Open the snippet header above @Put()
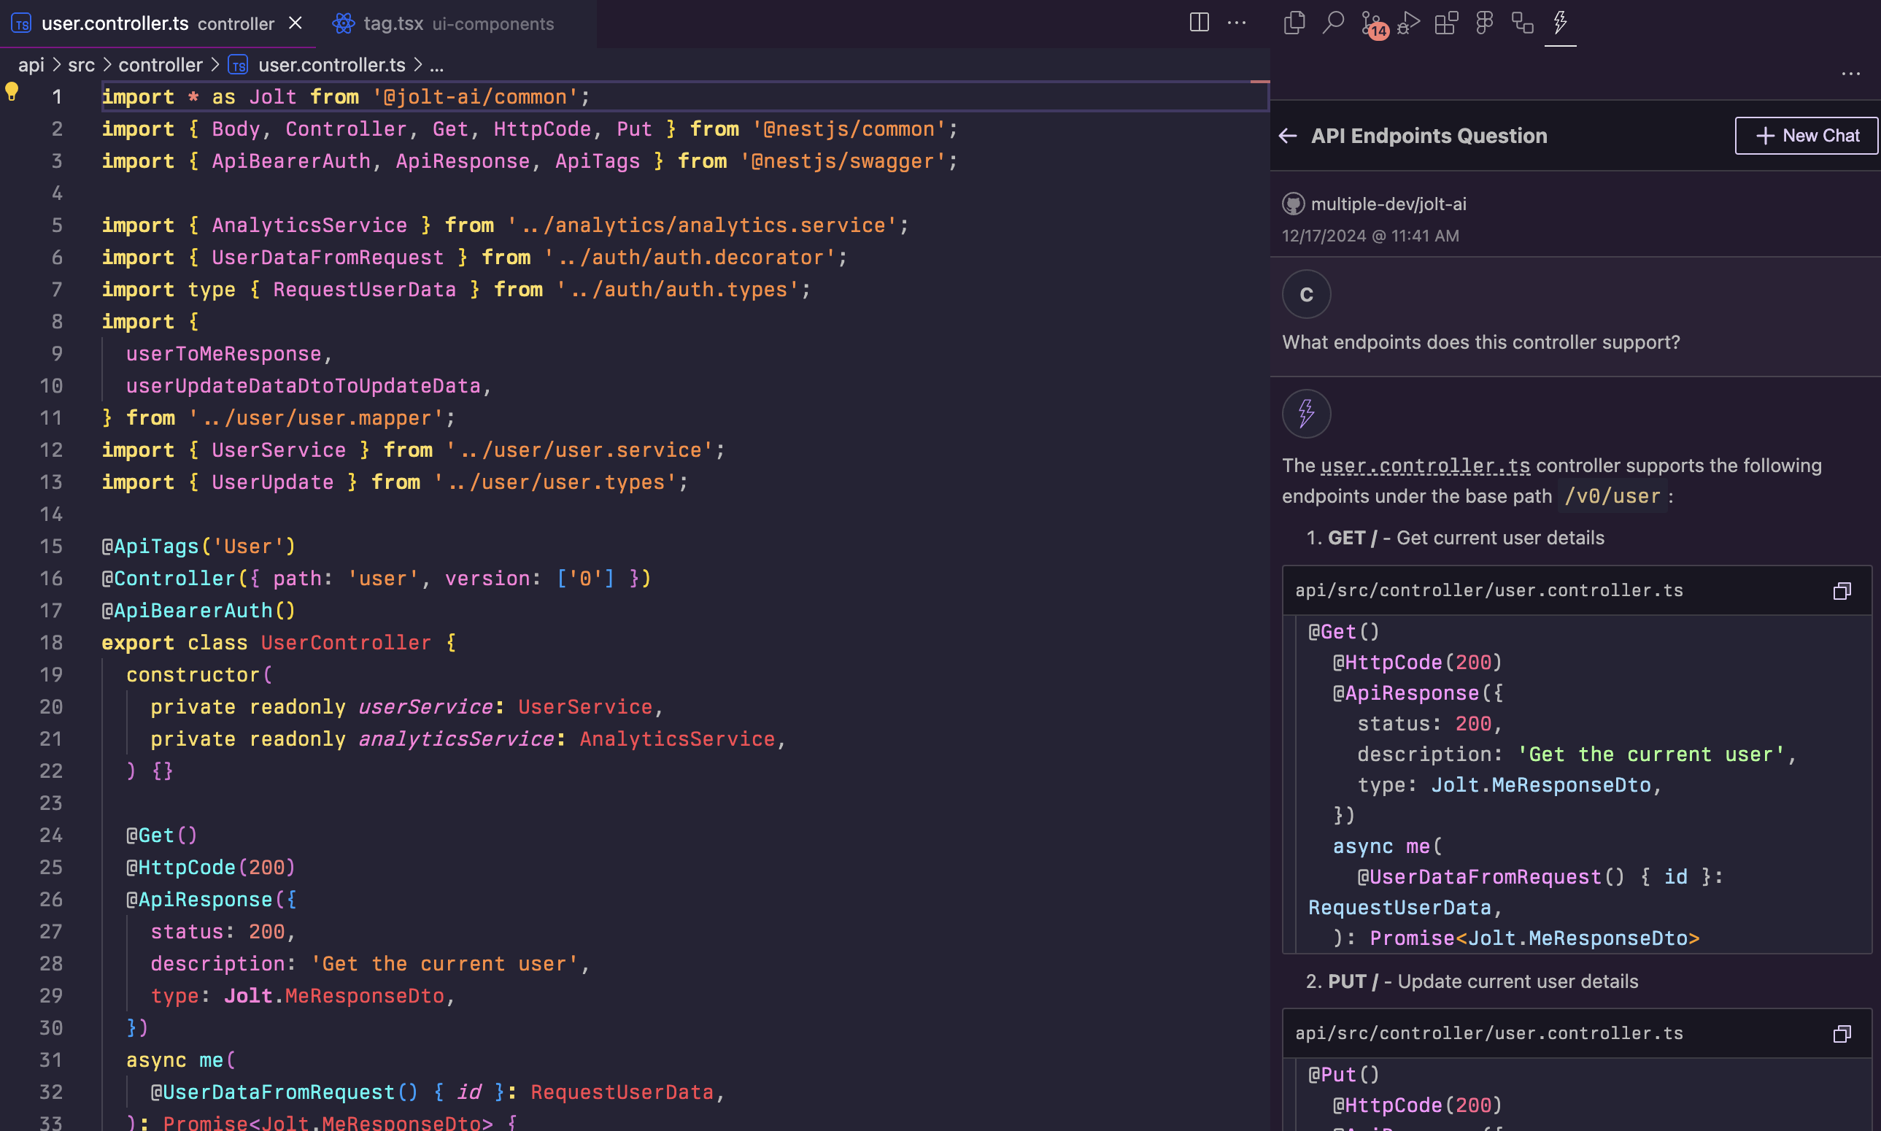Screen dimensions: 1881x1131 coord(1488,1033)
